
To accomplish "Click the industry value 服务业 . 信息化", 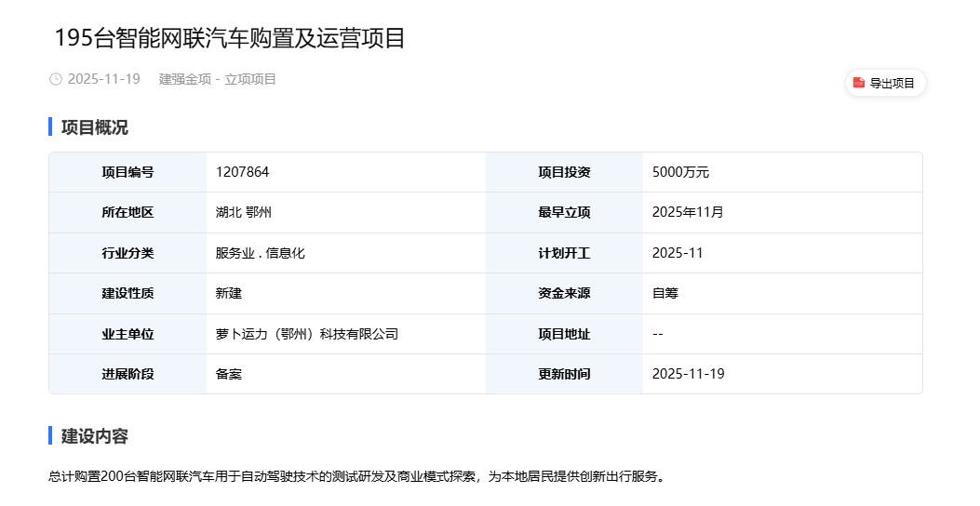I will tap(260, 253).
